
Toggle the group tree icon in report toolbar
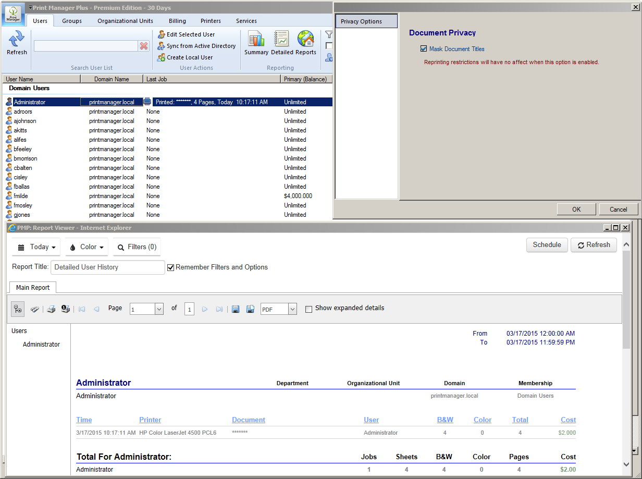pyautogui.click(x=17, y=309)
